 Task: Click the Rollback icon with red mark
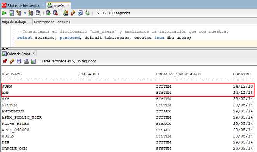[x=56, y=13]
